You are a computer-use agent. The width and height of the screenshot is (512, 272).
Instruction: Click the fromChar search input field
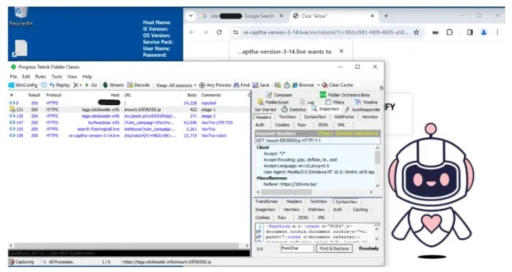coord(297,249)
